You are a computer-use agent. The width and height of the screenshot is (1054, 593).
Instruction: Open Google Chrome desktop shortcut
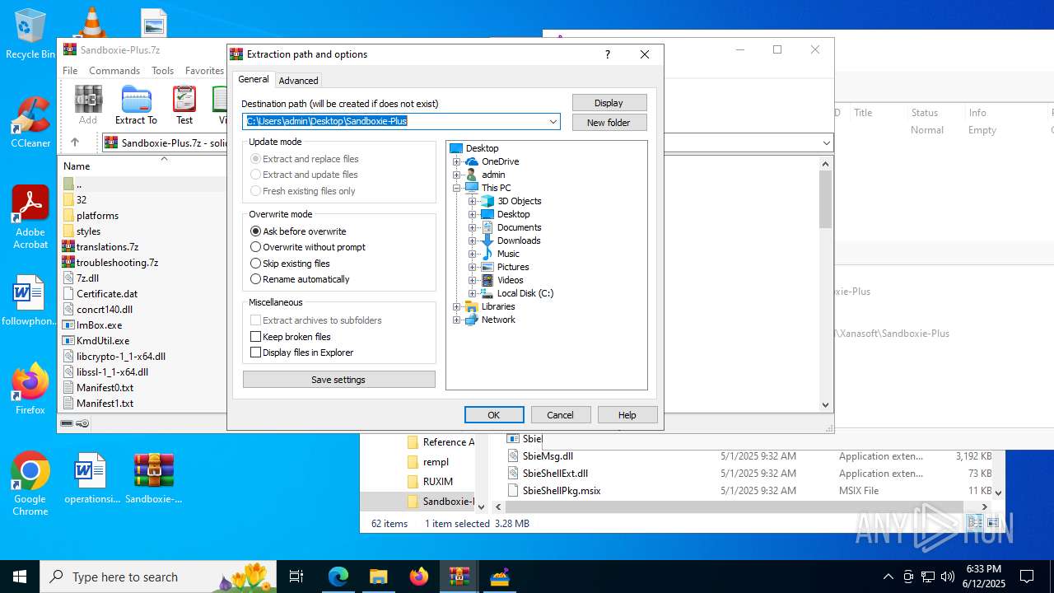(x=30, y=484)
